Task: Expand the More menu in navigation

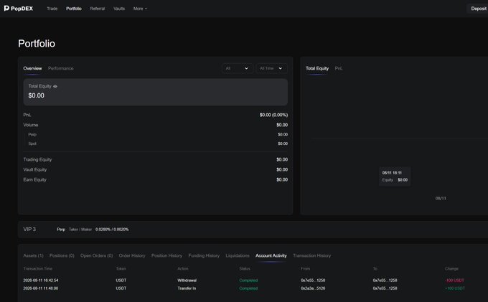Action: click(x=140, y=9)
